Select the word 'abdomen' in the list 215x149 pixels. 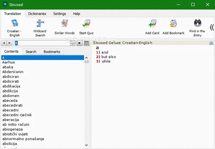click(x=11, y=96)
